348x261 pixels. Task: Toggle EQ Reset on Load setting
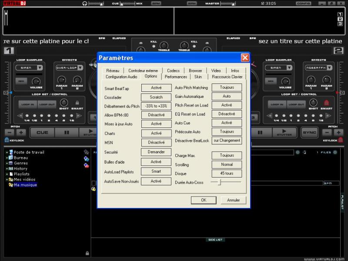tap(227, 114)
